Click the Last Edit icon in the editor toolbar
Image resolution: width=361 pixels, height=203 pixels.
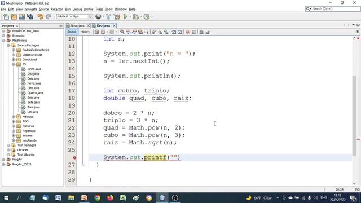click(x=97, y=32)
